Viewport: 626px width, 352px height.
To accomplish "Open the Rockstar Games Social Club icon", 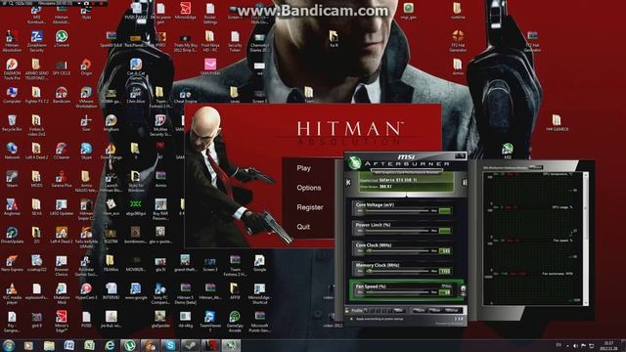I will (x=86, y=265).
